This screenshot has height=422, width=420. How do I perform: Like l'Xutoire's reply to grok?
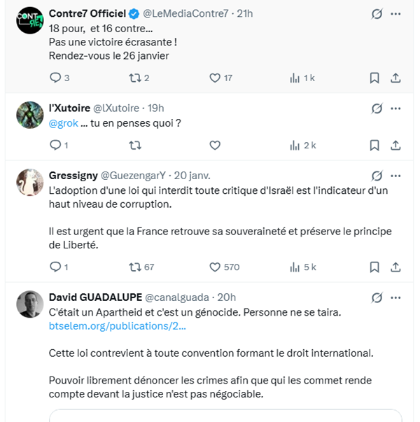point(215,145)
